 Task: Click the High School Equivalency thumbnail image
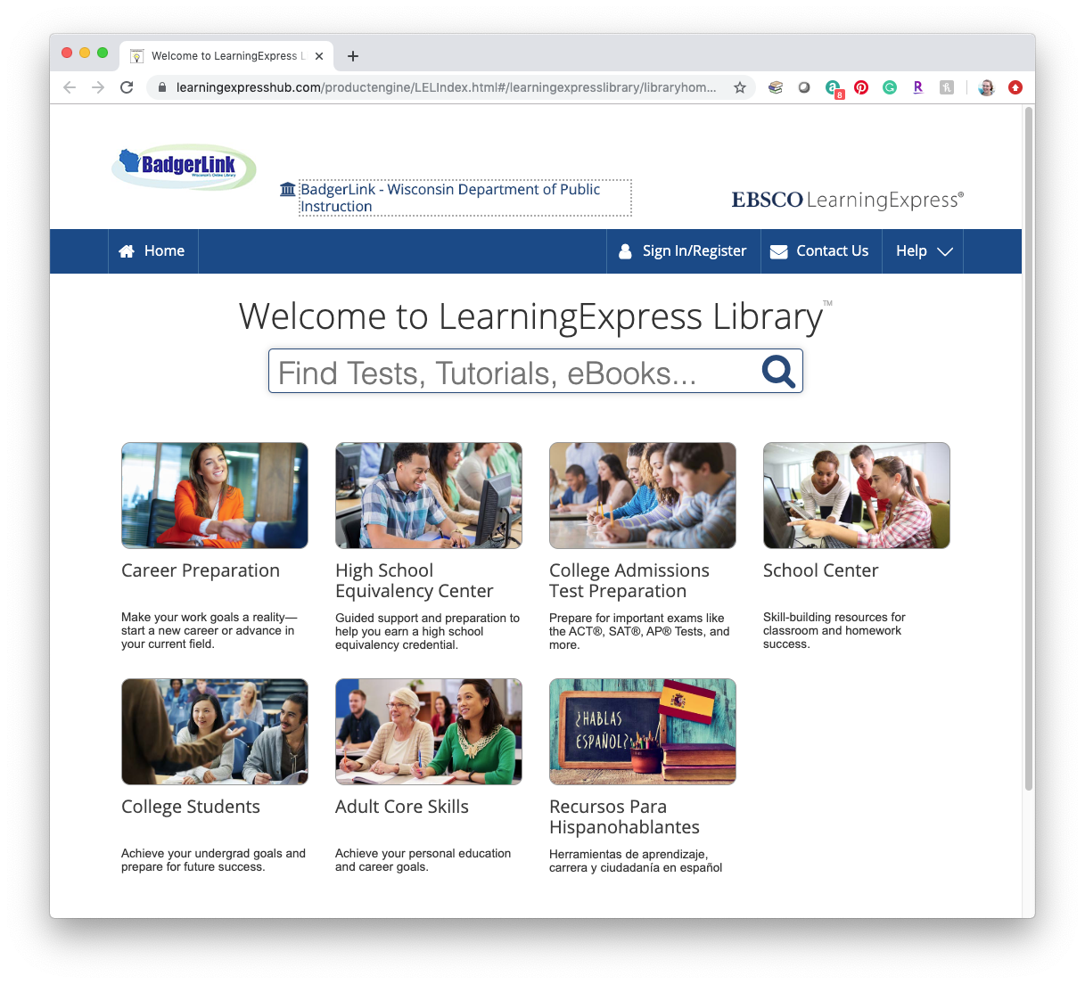pyautogui.click(x=429, y=496)
